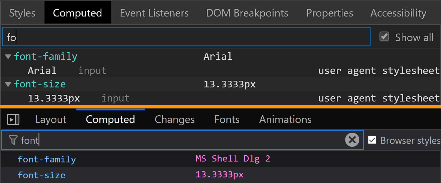Viewport: 441px width, 183px height.
Task: Open the Fonts tab
Action: point(227,119)
